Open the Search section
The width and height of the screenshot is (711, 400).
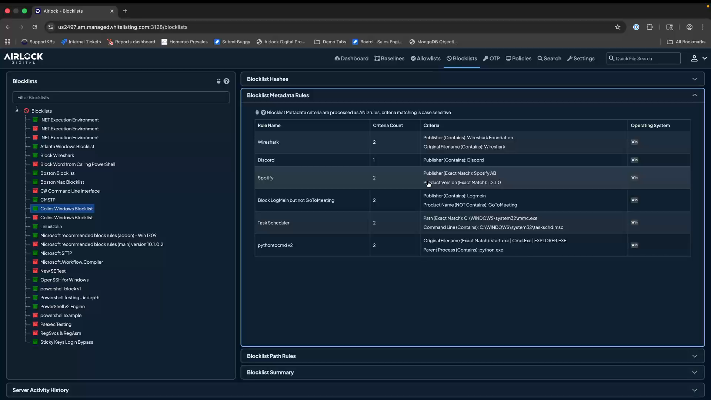(x=549, y=58)
